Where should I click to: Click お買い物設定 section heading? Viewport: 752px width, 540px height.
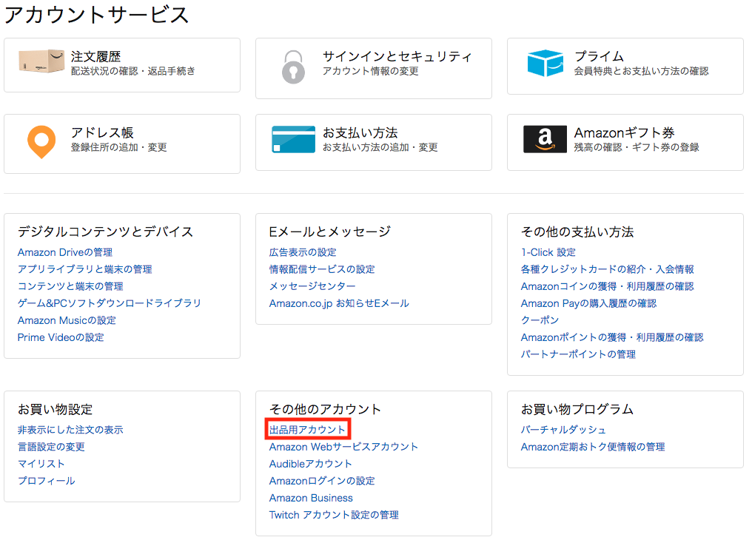coord(56,409)
